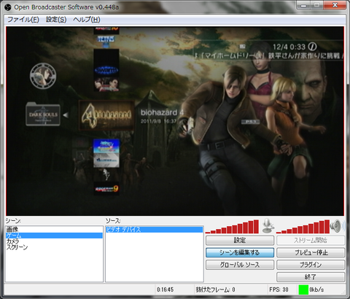This screenshot has width=350, height=299.
Task: Select the スクリーン scene
Action: click(x=54, y=247)
